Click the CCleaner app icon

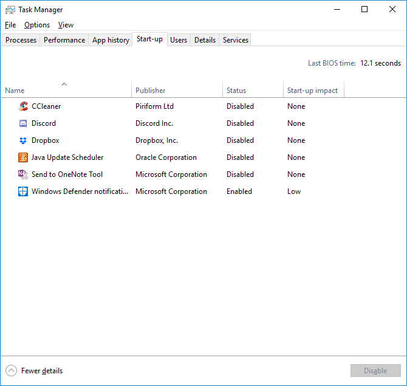[x=23, y=106]
